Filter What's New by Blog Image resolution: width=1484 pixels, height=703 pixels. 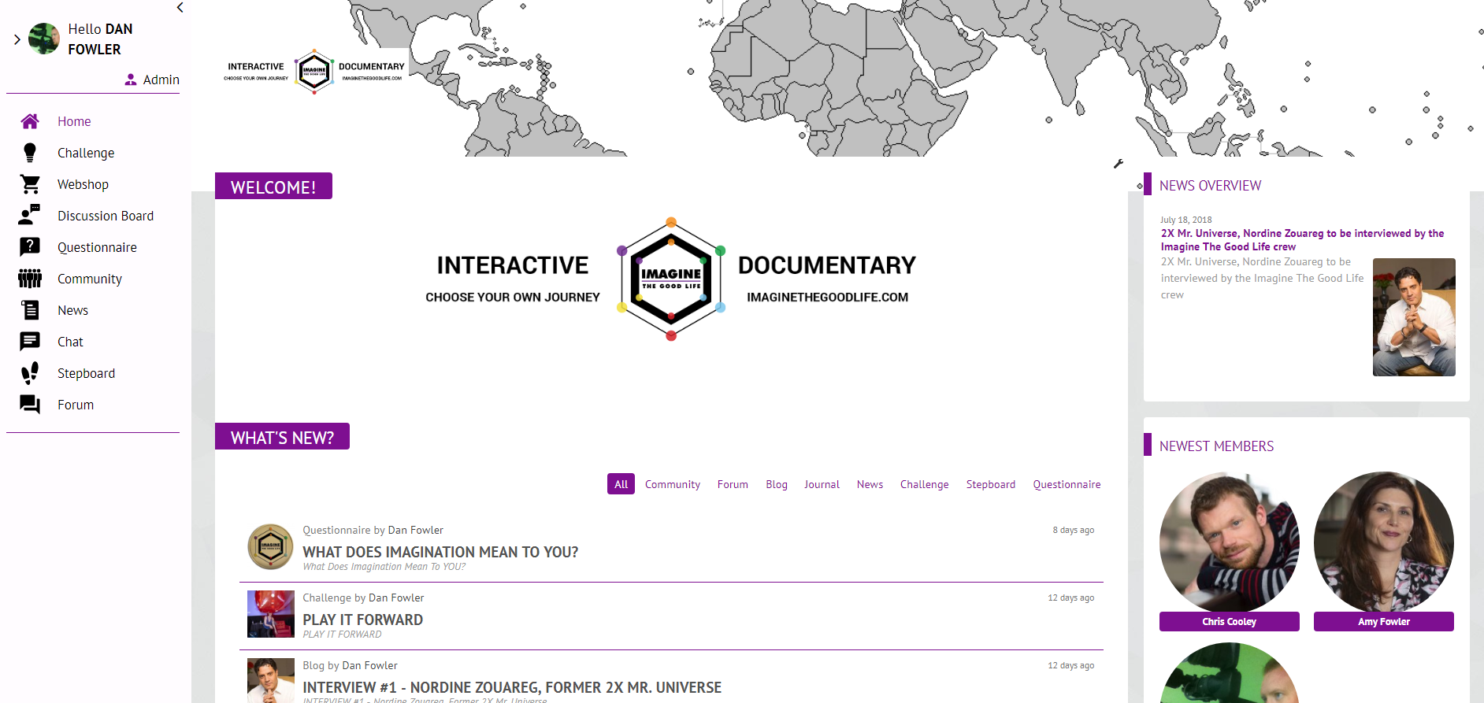pyautogui.click(x=777, y=484)
